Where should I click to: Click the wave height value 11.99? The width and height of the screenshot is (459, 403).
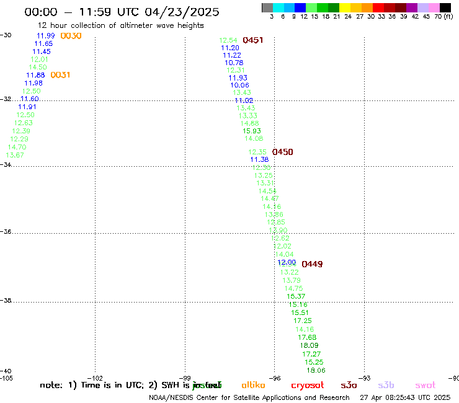coord(46,36)
